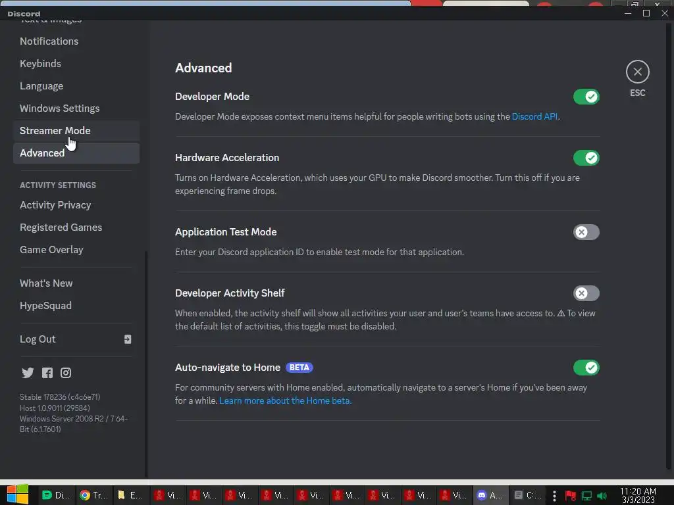
Task: Go to Keybinds settings
Action: [76, 64]
